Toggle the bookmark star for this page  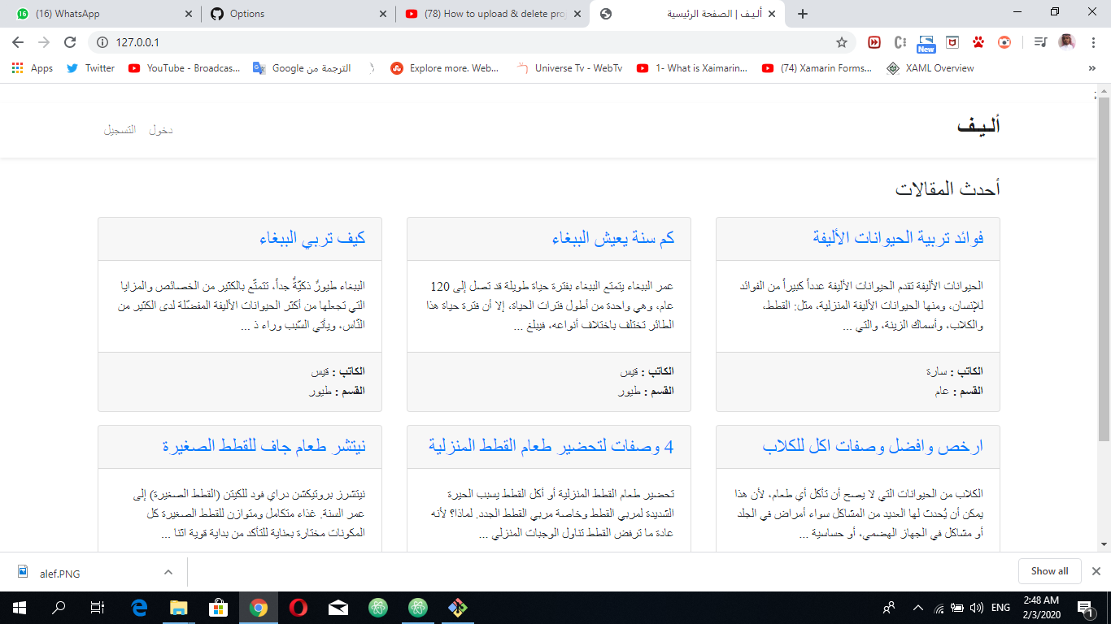[x=843, y=41]
